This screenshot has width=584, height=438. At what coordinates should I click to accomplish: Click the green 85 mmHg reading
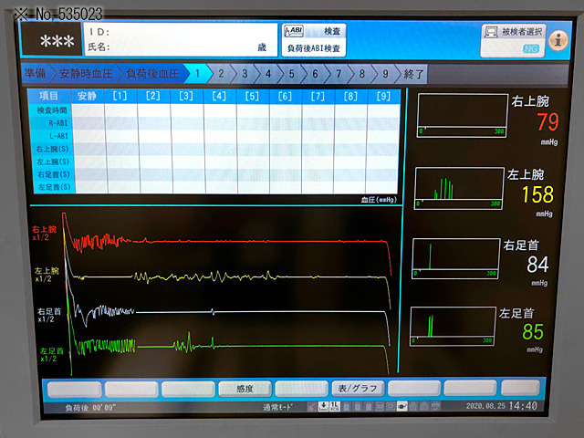533,331
